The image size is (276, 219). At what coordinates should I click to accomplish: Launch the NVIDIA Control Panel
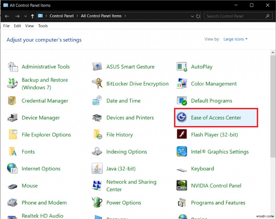(x=216, y=186)
